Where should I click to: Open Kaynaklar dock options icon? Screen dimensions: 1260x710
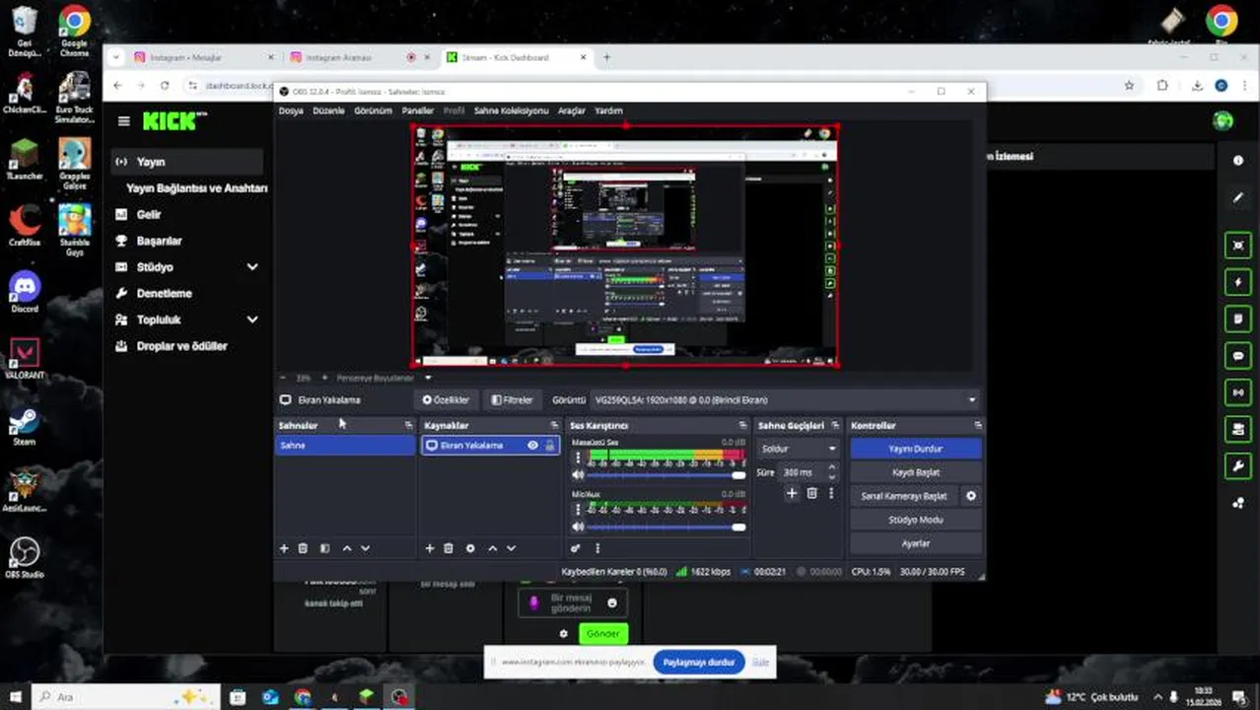553,425
